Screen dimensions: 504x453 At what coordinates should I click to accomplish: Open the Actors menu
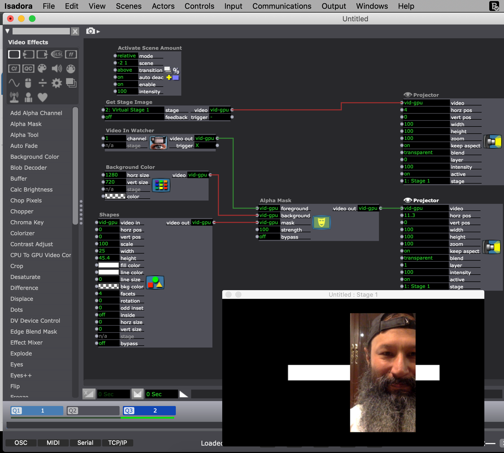tap(163, 6)
